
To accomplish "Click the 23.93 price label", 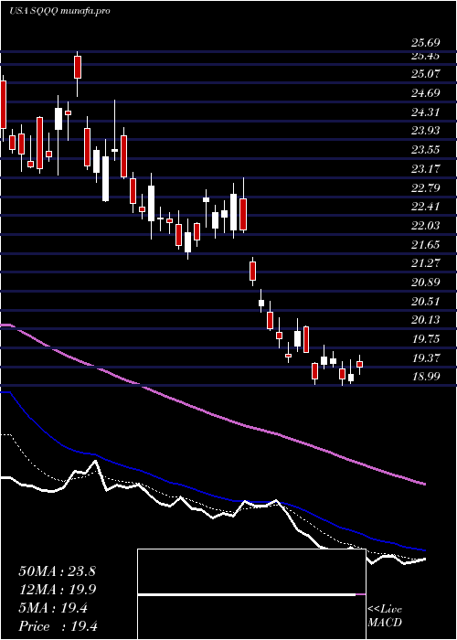I will tap(425, 131).
